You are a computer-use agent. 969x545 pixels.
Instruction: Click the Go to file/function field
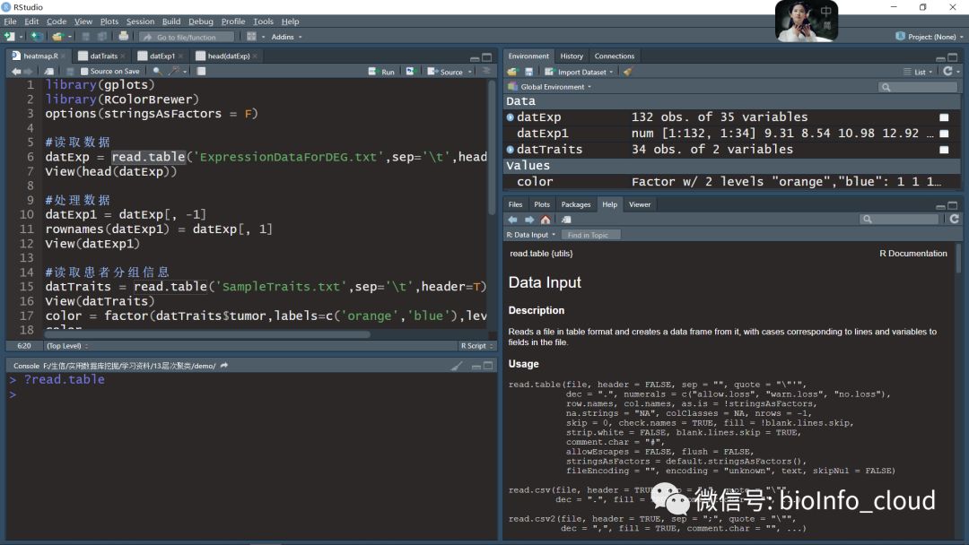point(187,37)
